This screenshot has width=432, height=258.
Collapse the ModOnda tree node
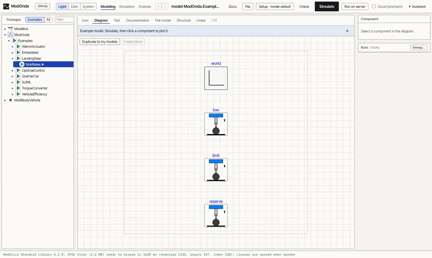(5, 35)
